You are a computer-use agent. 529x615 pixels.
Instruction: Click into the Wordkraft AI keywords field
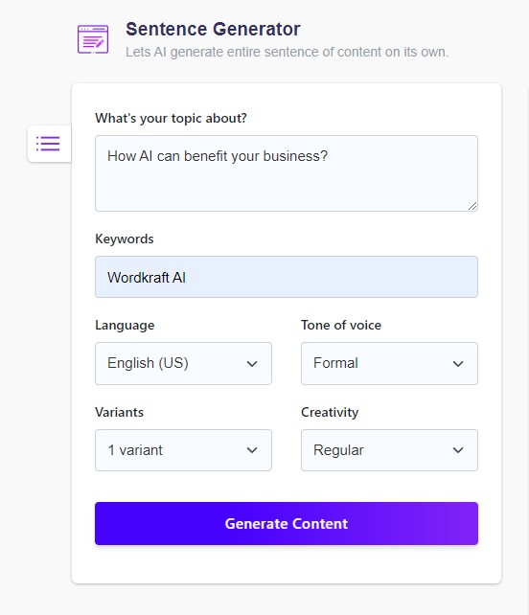click(x=287, y=277)
